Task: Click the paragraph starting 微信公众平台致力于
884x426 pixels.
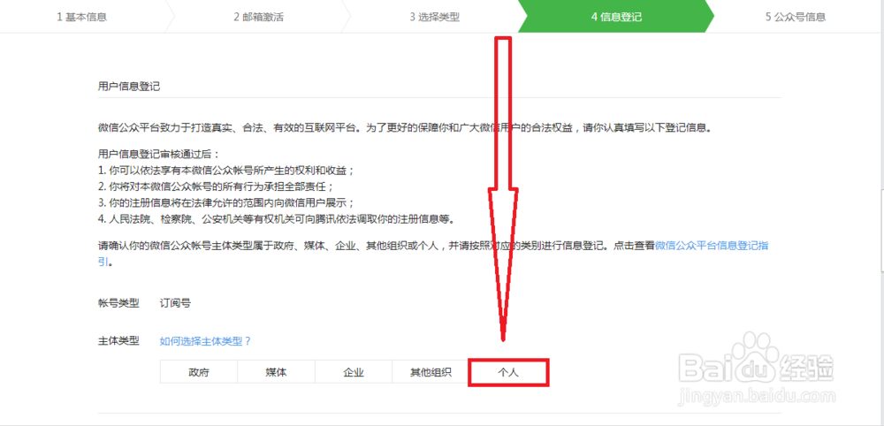Action: tap(405, 128)
